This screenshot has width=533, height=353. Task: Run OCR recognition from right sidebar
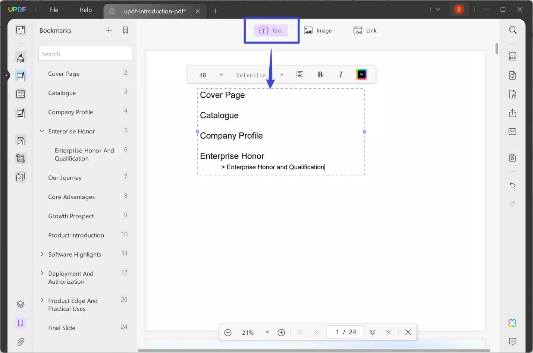(512, 57)
